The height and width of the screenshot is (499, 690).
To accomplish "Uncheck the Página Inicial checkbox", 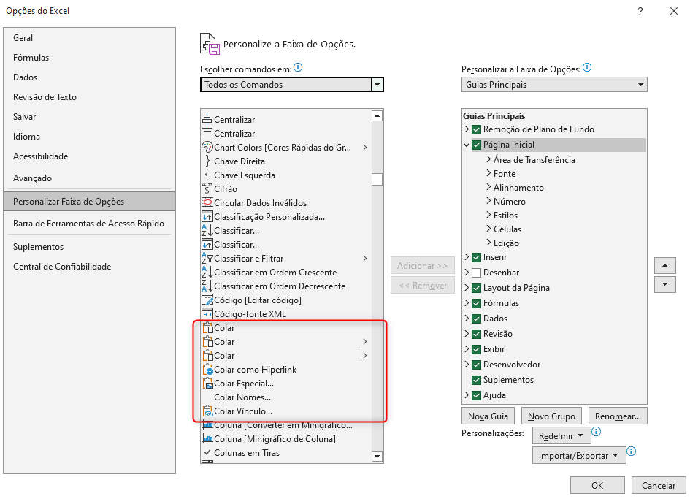I will pos(476,145).
